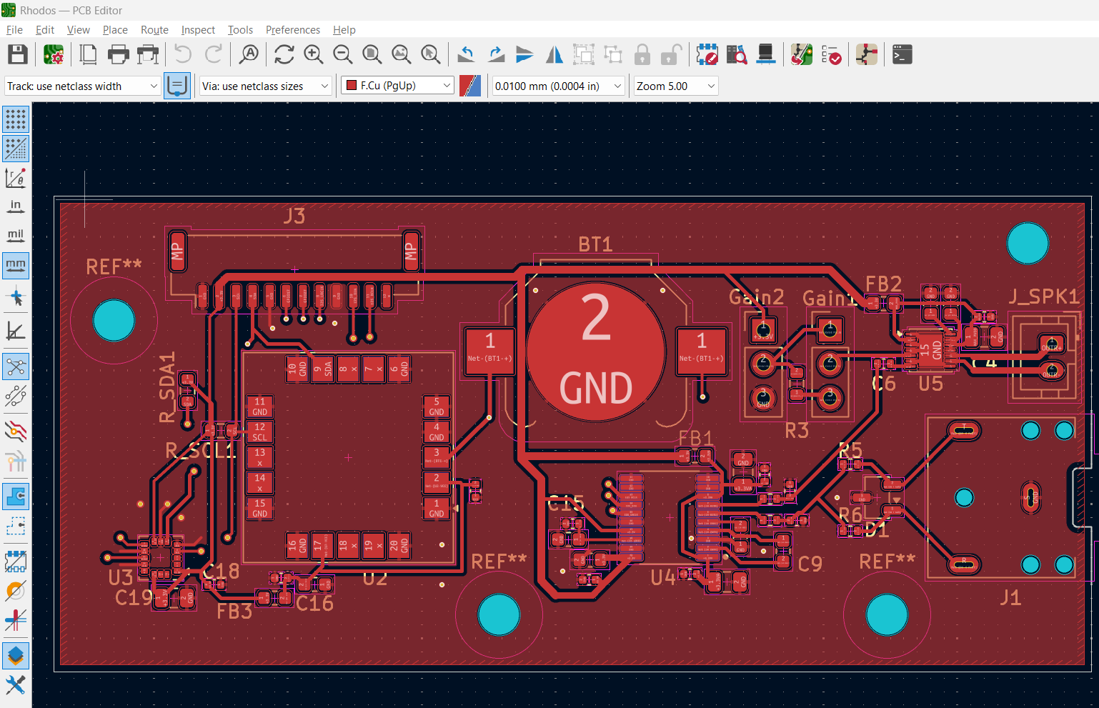The height and width of the screenshot is (708, 1099).
Task: Run the Design Rules Checker
Action: (831, 54)
